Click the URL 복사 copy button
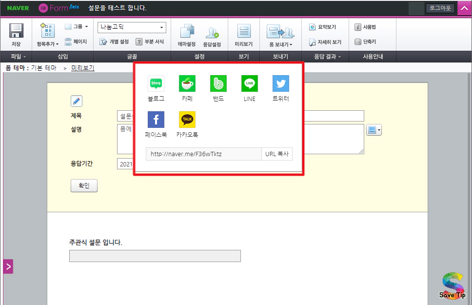The height and width of the screenshot is (305, 472). point(277,154)
